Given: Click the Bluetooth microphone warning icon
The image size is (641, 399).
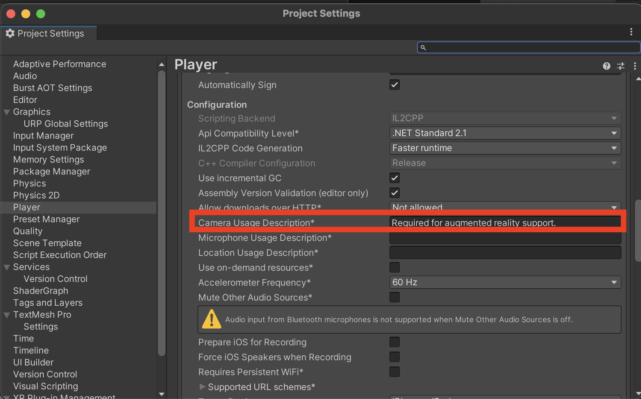Looking at the screenshot, I should click(212, 319).
